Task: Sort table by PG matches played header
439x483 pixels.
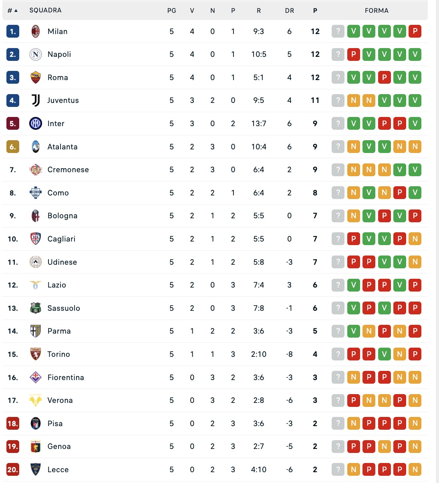Action: 171,11
